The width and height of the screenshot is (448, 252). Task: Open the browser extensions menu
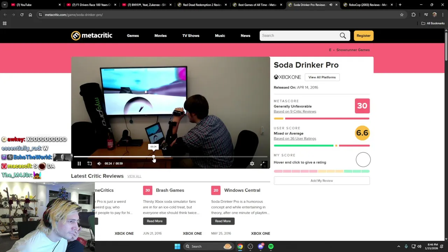(x=413, y=15)
